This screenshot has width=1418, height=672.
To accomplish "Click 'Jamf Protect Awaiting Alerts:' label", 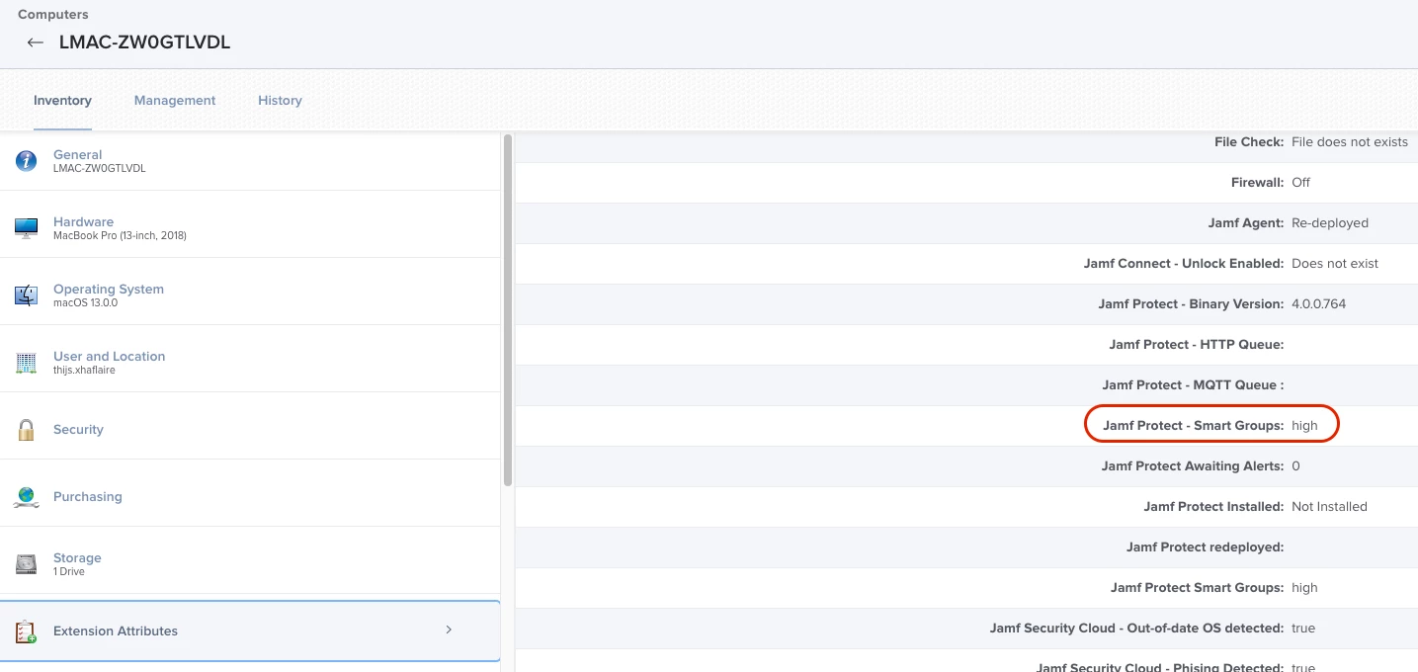I will click(1193, 466).
